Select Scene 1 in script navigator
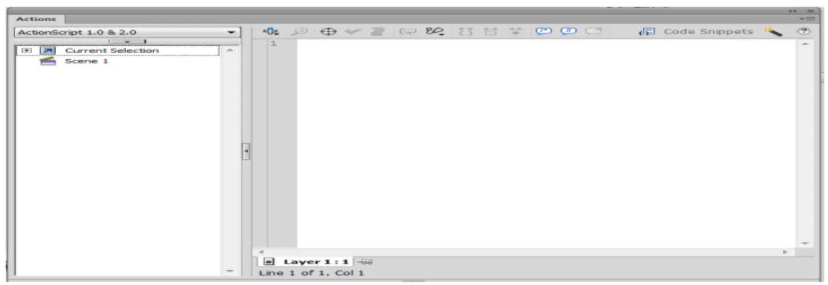This screenshot has height=285, width=828. point(87,61)
